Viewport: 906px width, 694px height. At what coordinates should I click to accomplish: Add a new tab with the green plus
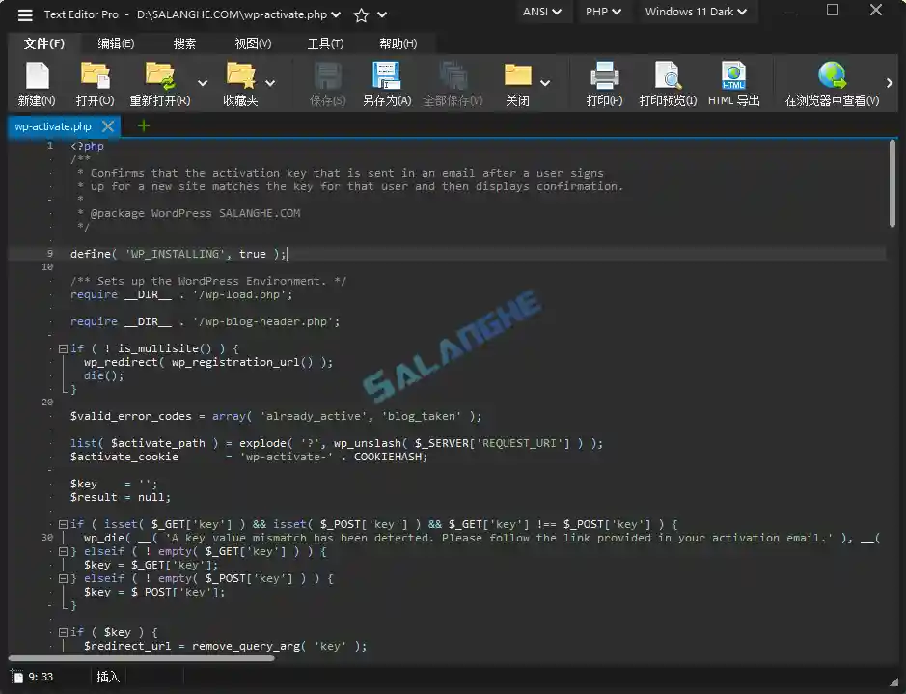143,125
